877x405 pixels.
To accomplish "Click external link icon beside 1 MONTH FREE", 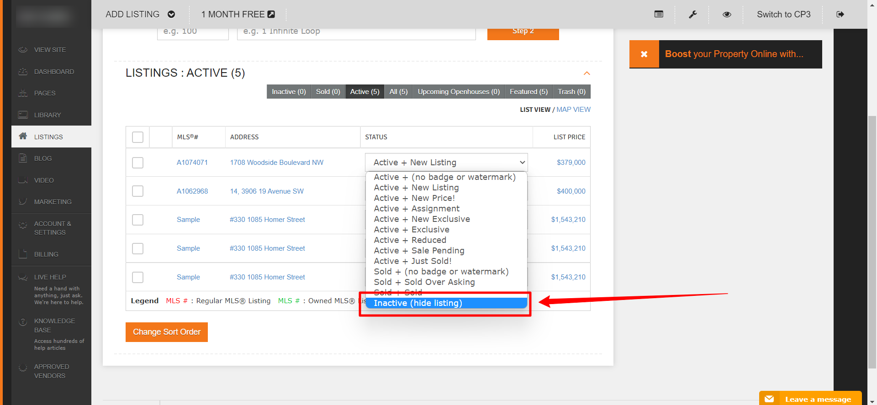I will [x=271, y=14].
